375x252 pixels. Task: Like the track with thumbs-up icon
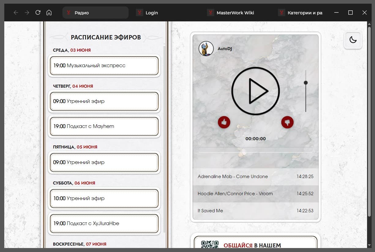pos(224,122)
